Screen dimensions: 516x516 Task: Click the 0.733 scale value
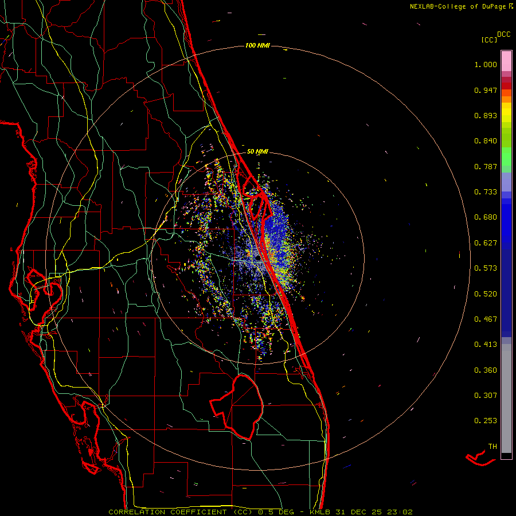pos(486,192)
